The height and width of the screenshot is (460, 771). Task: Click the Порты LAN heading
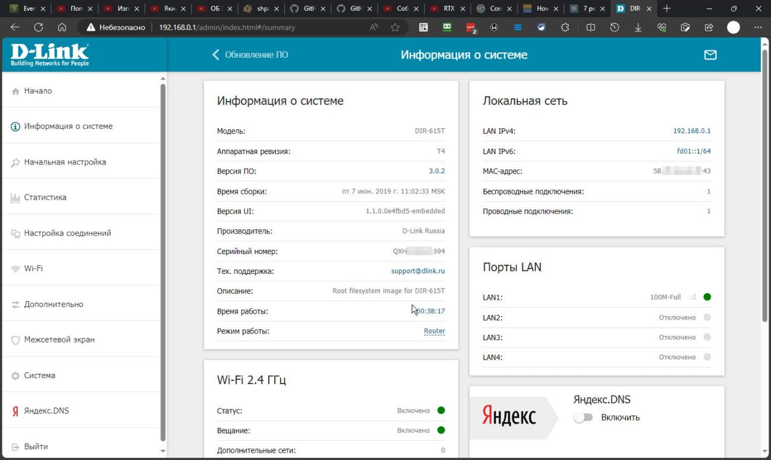(x=512, y=267)
